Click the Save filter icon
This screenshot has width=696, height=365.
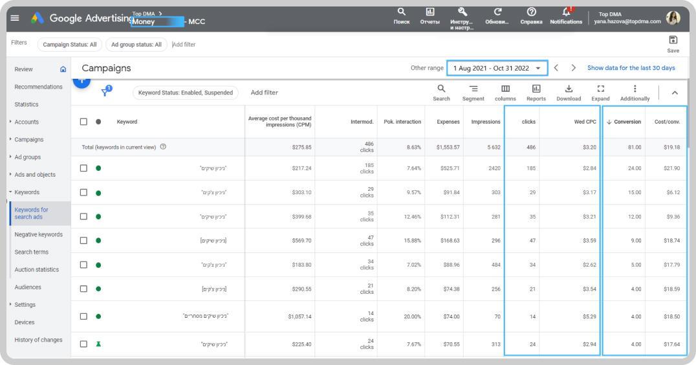click(673, 40)
